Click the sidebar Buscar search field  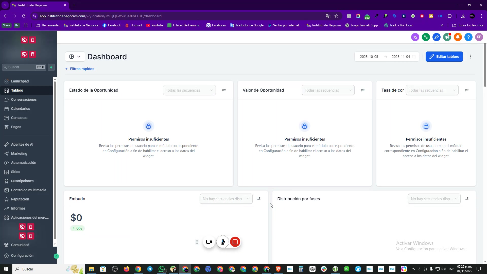click(x=24, y=67)
